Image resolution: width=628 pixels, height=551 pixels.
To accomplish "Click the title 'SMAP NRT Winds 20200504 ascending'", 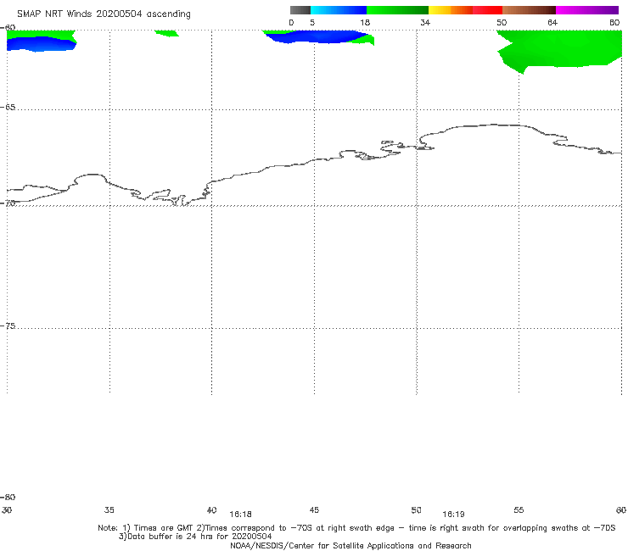I will [104, 14].
